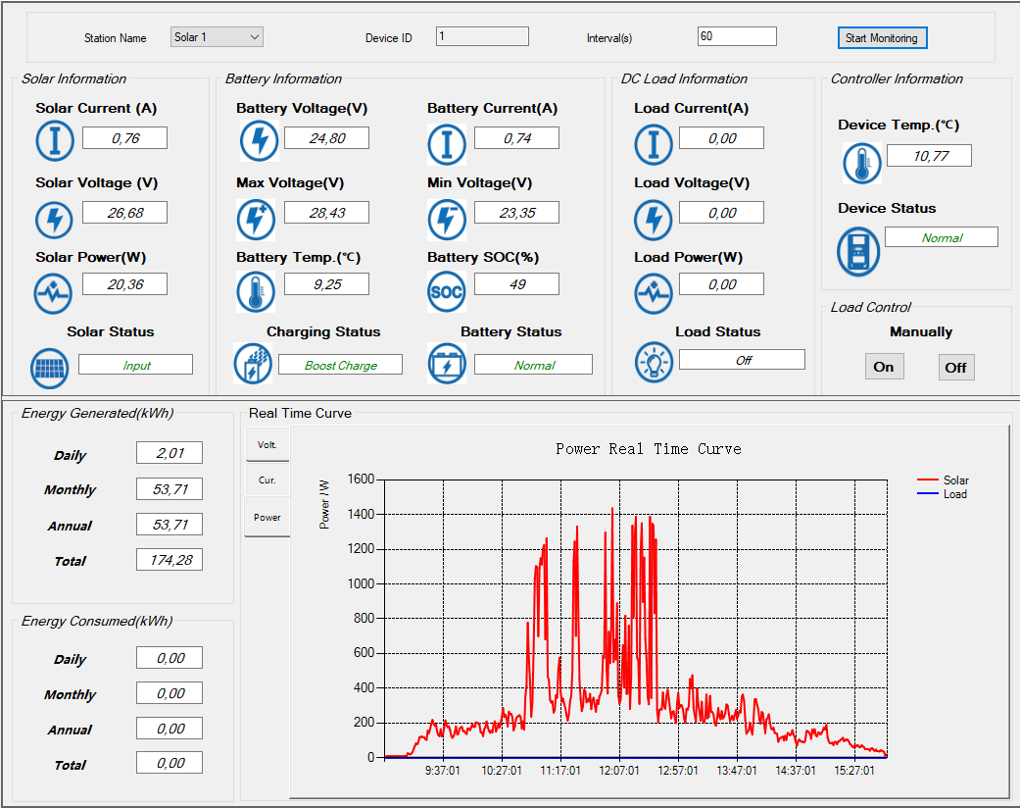Click the Device Status controller icon

click(x=858, y=251)
